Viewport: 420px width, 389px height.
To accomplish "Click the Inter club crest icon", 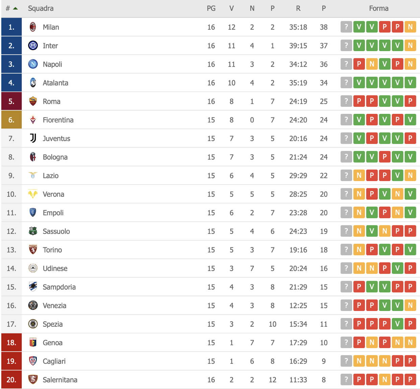I will click(33, 46).
